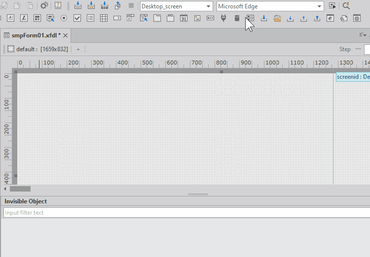Select the globe window component icon
This screenshot has width=370, height=257.
click(357, 18)
